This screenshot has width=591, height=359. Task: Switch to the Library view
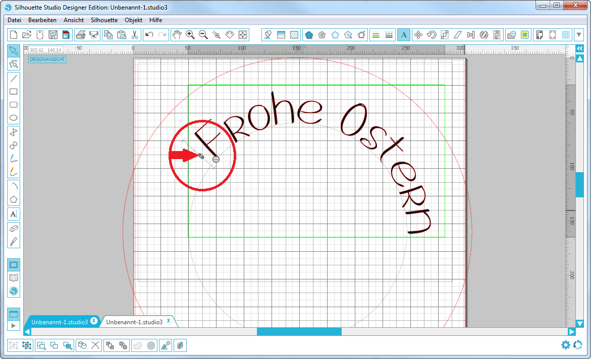pyautogui.click(x=14, y=278)
